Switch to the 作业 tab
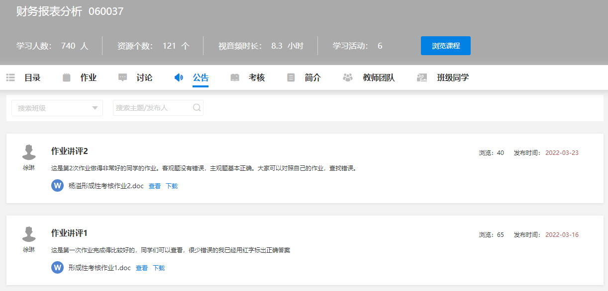Screen dimensions: 608x291 [89, 77]
